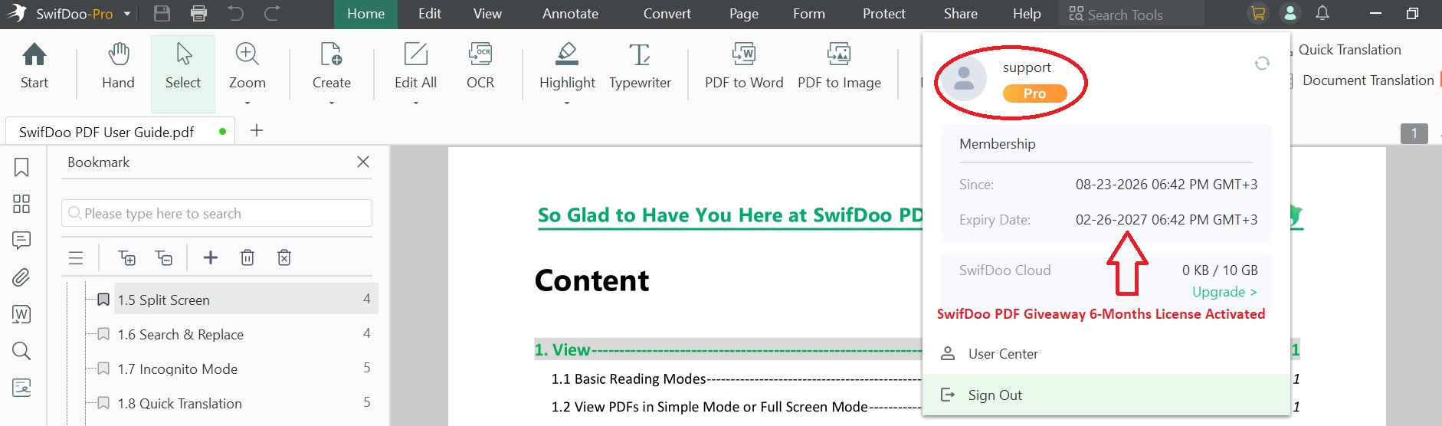Choose the Highlight tool

(x=567, y=66)
